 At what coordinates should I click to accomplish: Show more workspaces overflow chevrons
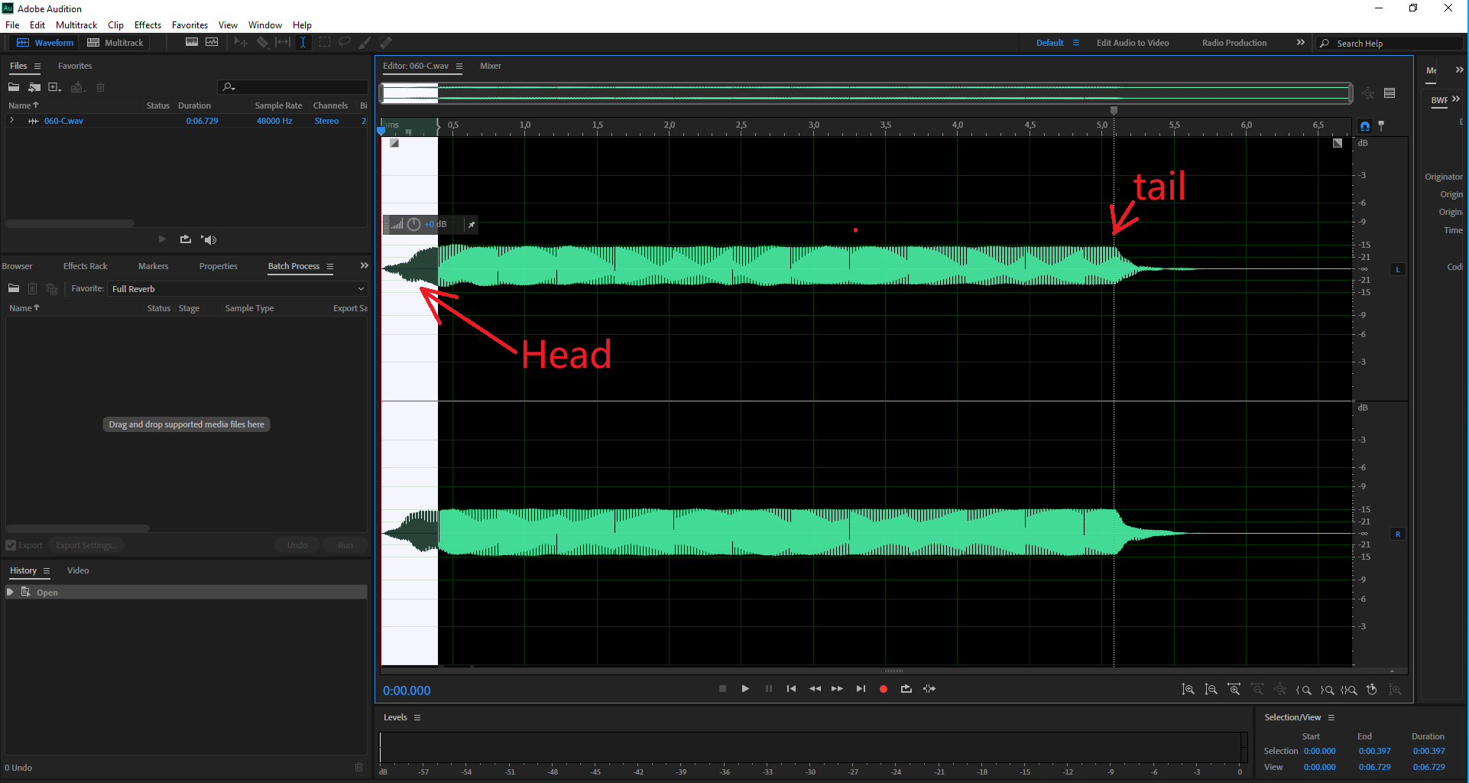[1301, 43]
